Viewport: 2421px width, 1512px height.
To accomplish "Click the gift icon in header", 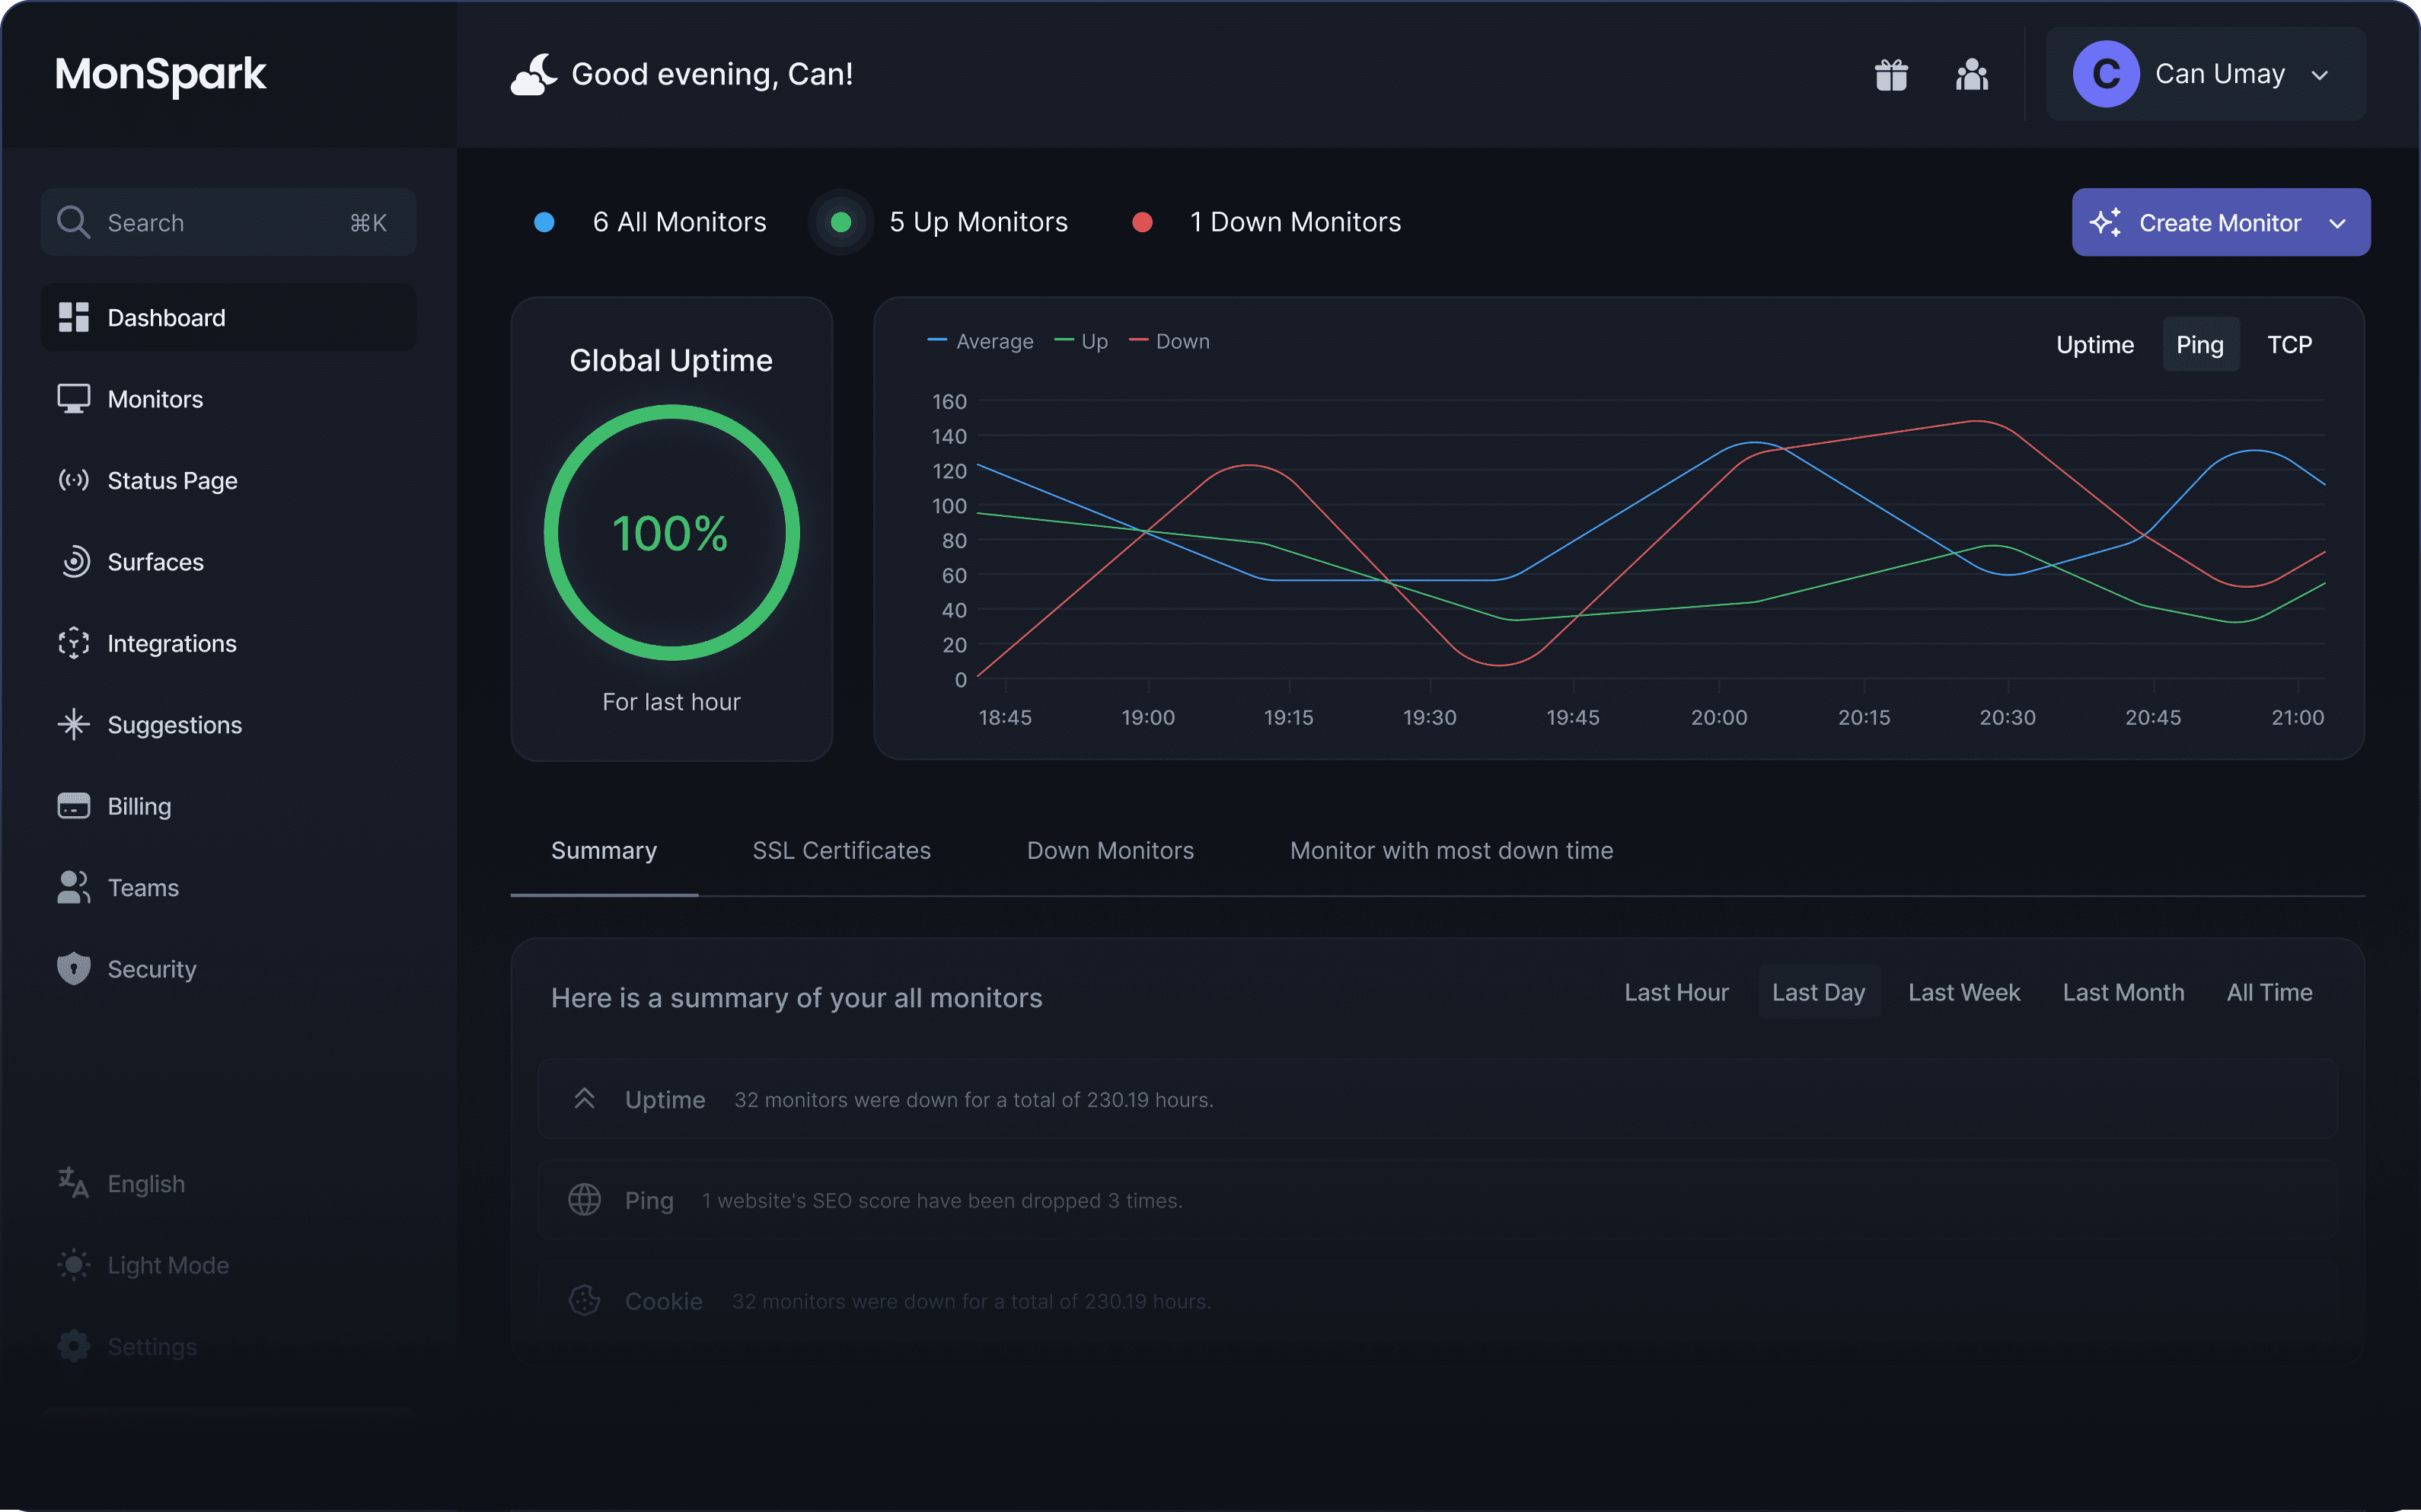I will pyautogui.click(x=1891, y=74).
